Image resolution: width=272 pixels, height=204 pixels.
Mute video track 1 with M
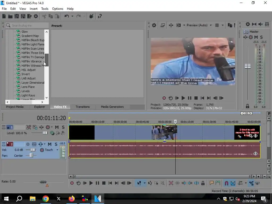click(57, 127)
